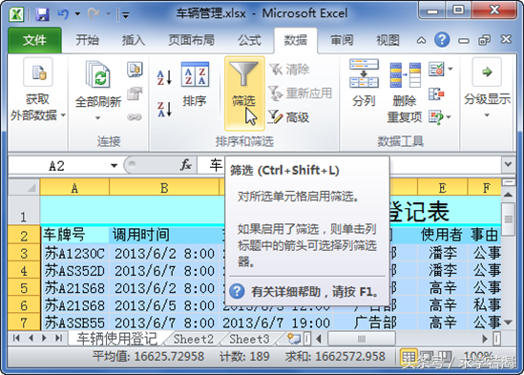Click cell 苏A3SB55
The width and height of the screenshot is (524, 375).
coord(74,323)
